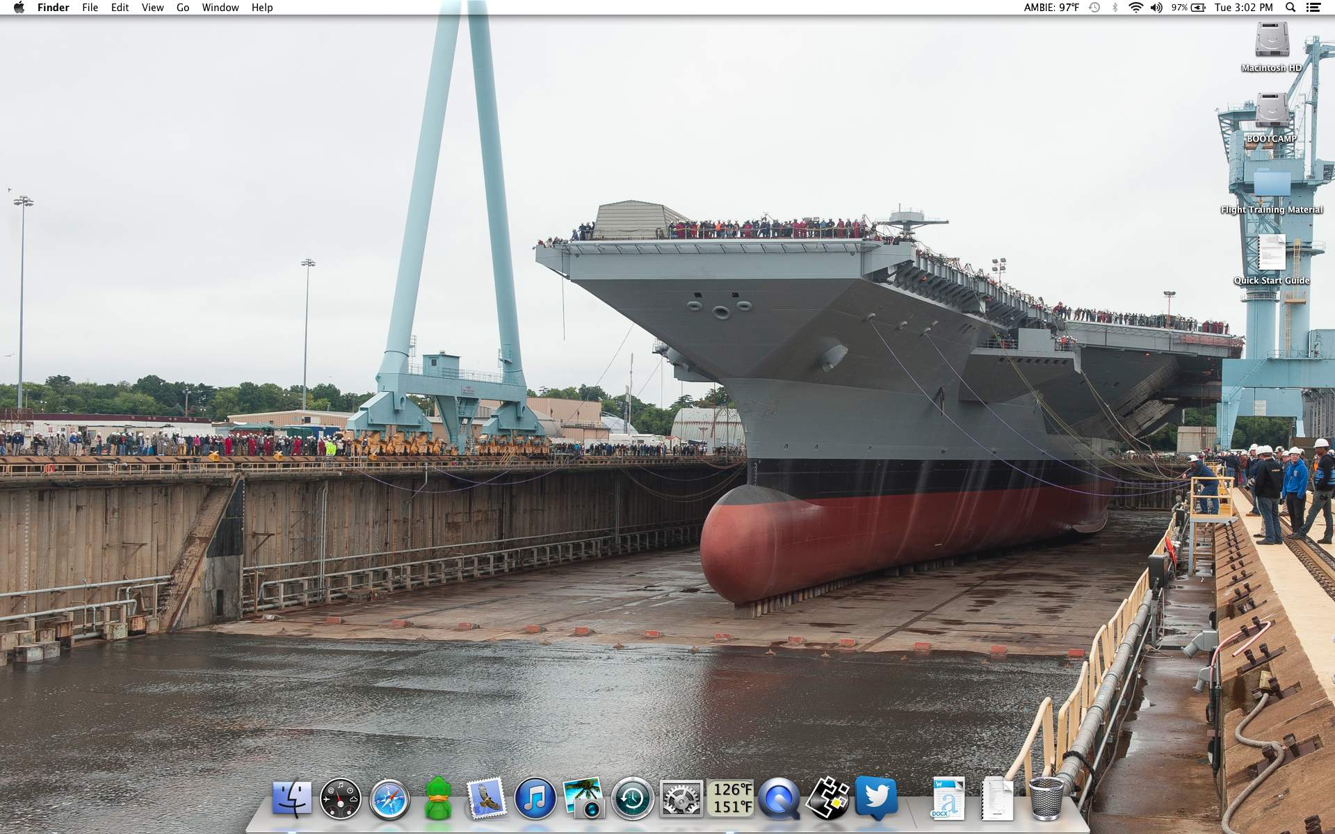Screen dimensions: 1335x834
Task: Open Notification Center list icon
Action: click(1313, 8)
